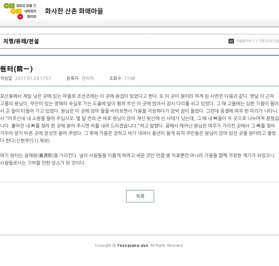Click the text 광제원(廣濟院)

(39, 155)
